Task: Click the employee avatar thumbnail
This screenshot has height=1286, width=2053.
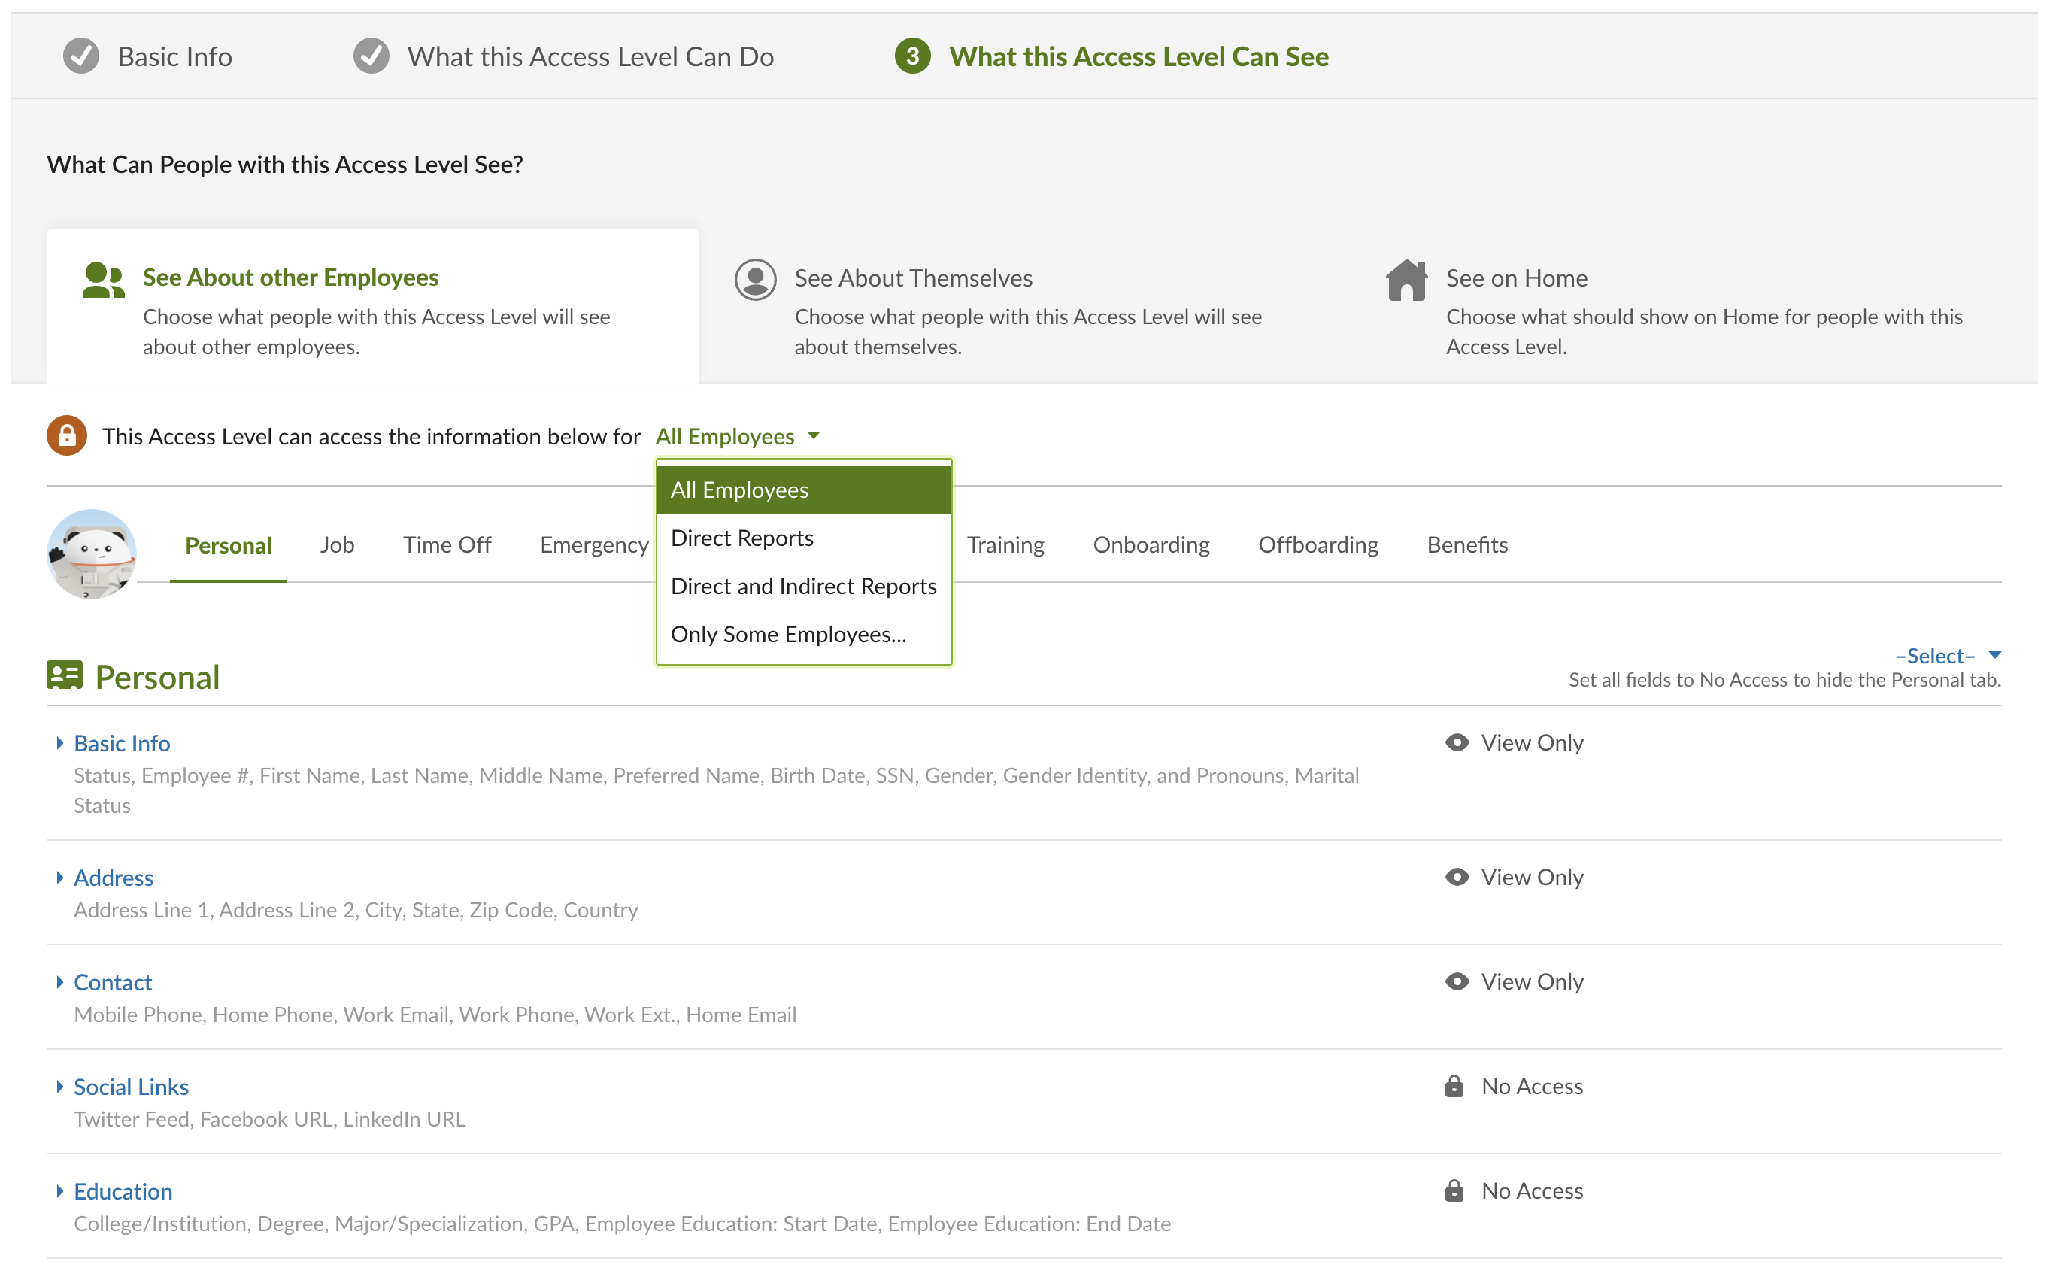Action: pos(91,554)
